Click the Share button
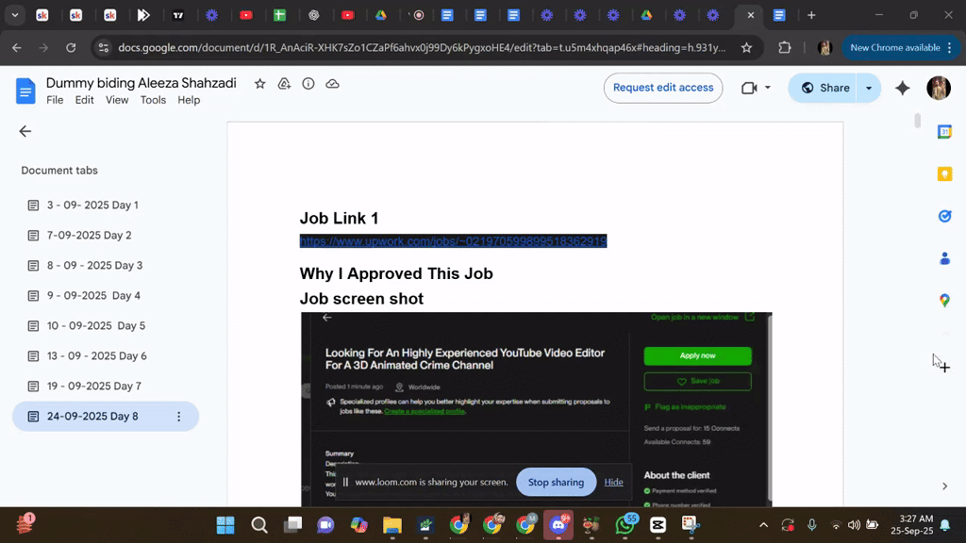This screenshot has width=966, height=543. pyautogui.click(x=824, y=88)
